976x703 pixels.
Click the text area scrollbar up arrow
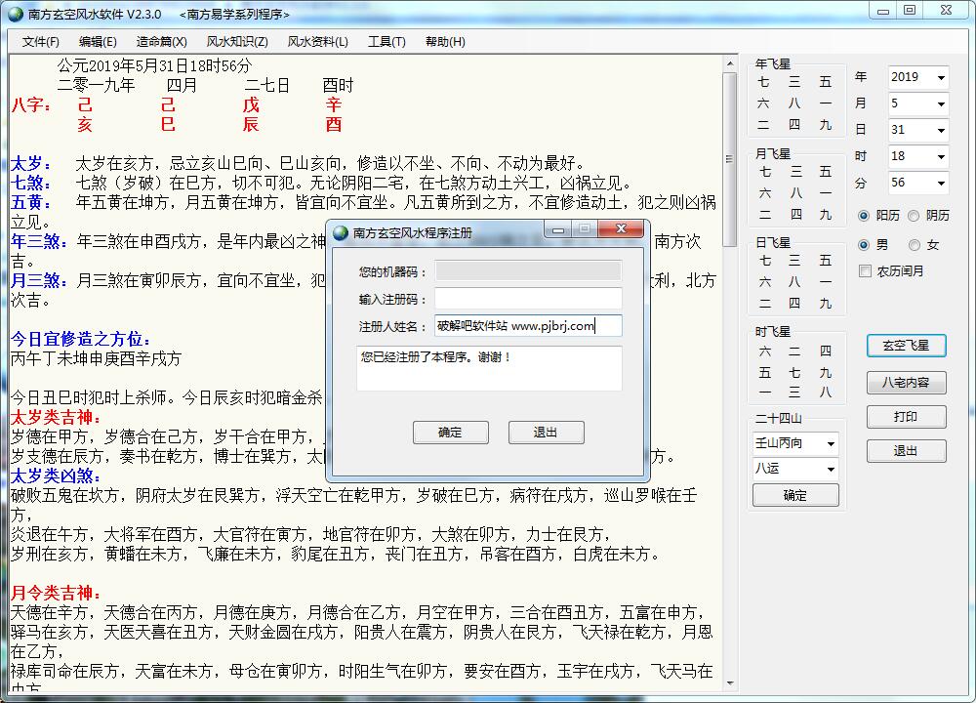click(729, 63)
